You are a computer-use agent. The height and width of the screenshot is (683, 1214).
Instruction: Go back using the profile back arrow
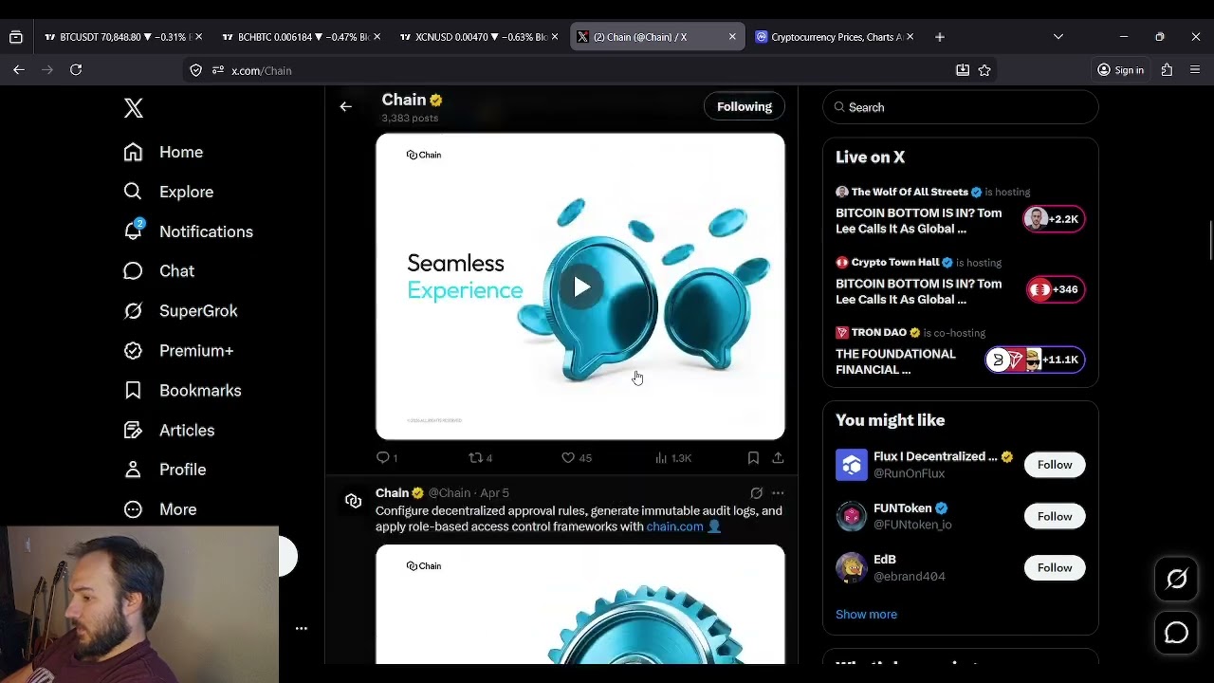pos(346,106)
